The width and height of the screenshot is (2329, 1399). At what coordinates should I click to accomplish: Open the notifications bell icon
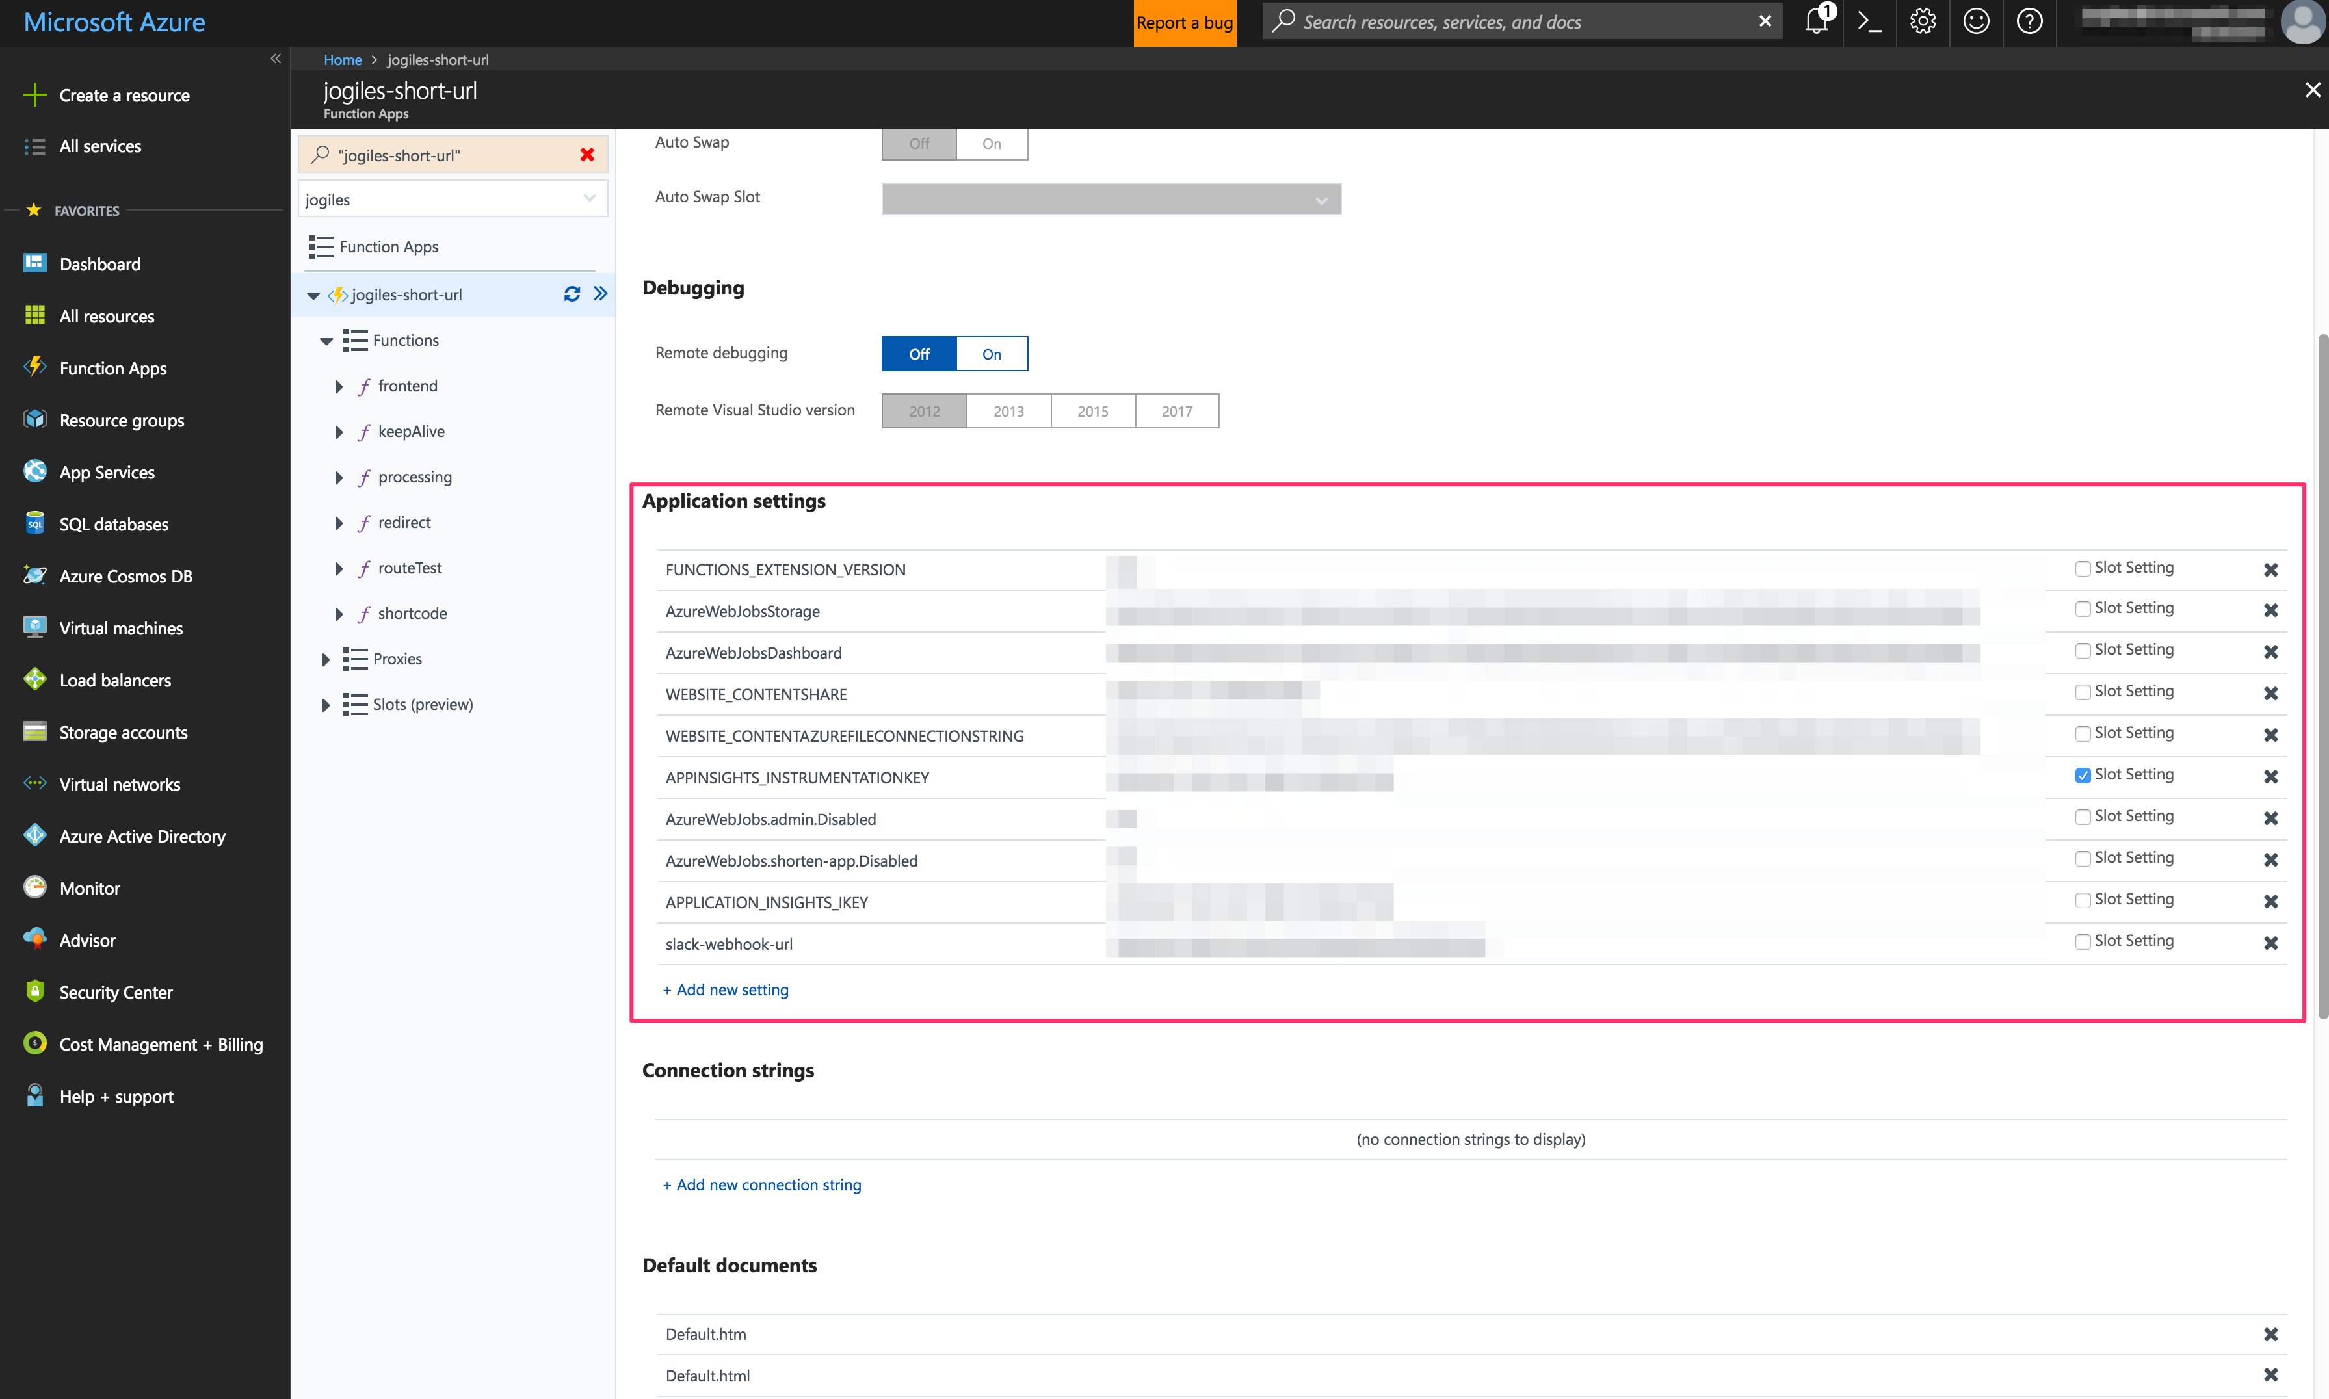tap(1816, 21)
